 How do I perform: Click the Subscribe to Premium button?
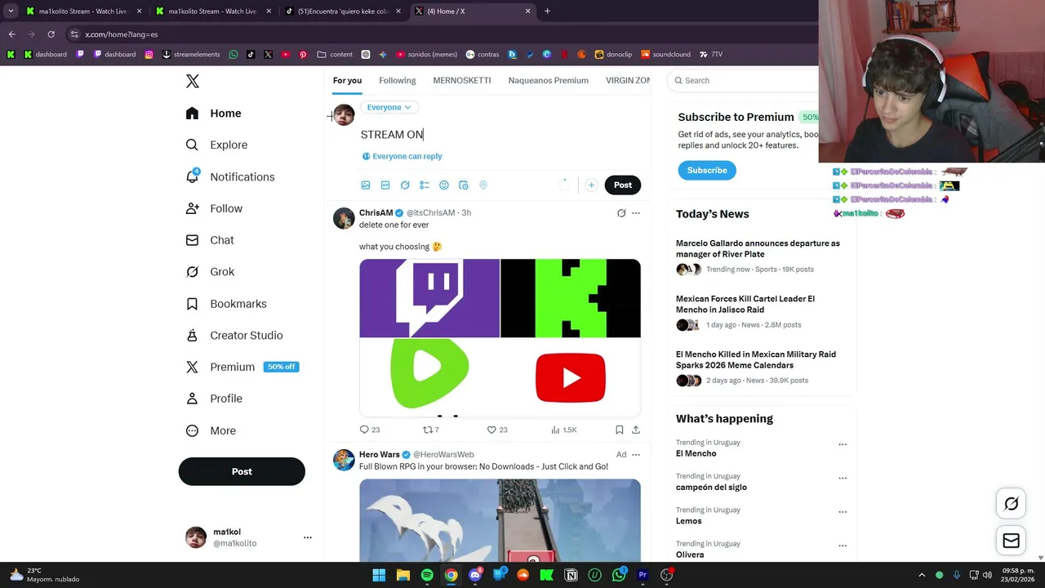[707, 171]
